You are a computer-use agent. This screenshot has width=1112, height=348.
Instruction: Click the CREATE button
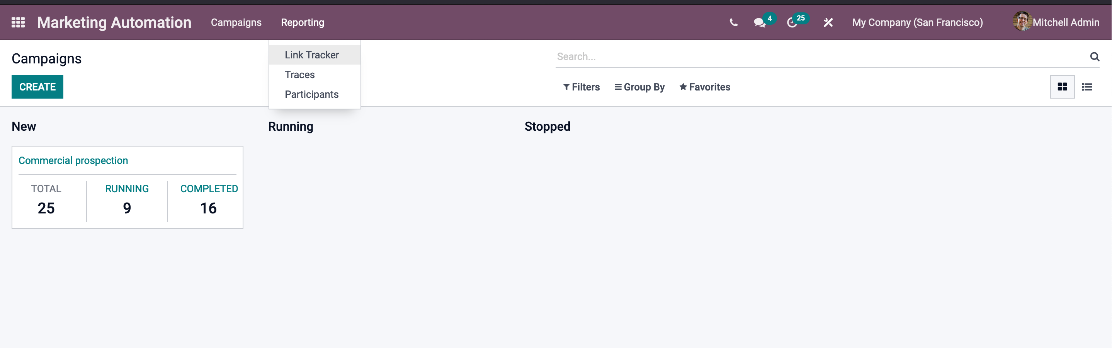coord(37,87)
